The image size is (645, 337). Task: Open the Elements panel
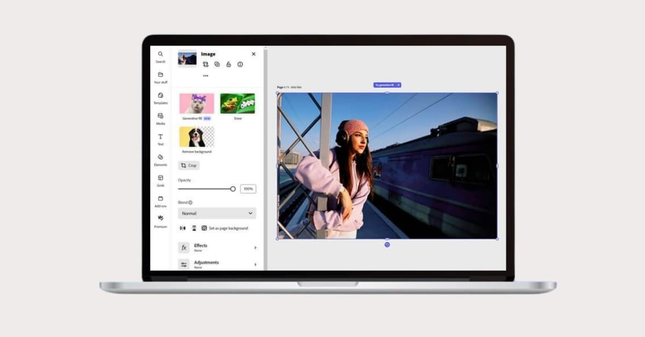coord(160,160)
